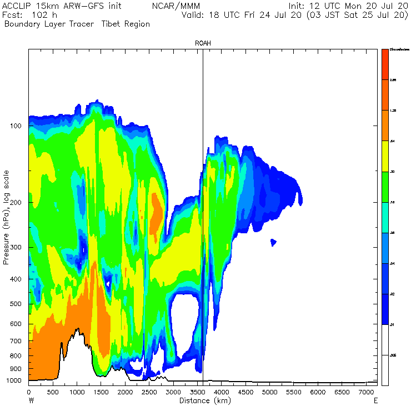Click the 'Fcst: 102 h' forecast hour text

(29, 14)
